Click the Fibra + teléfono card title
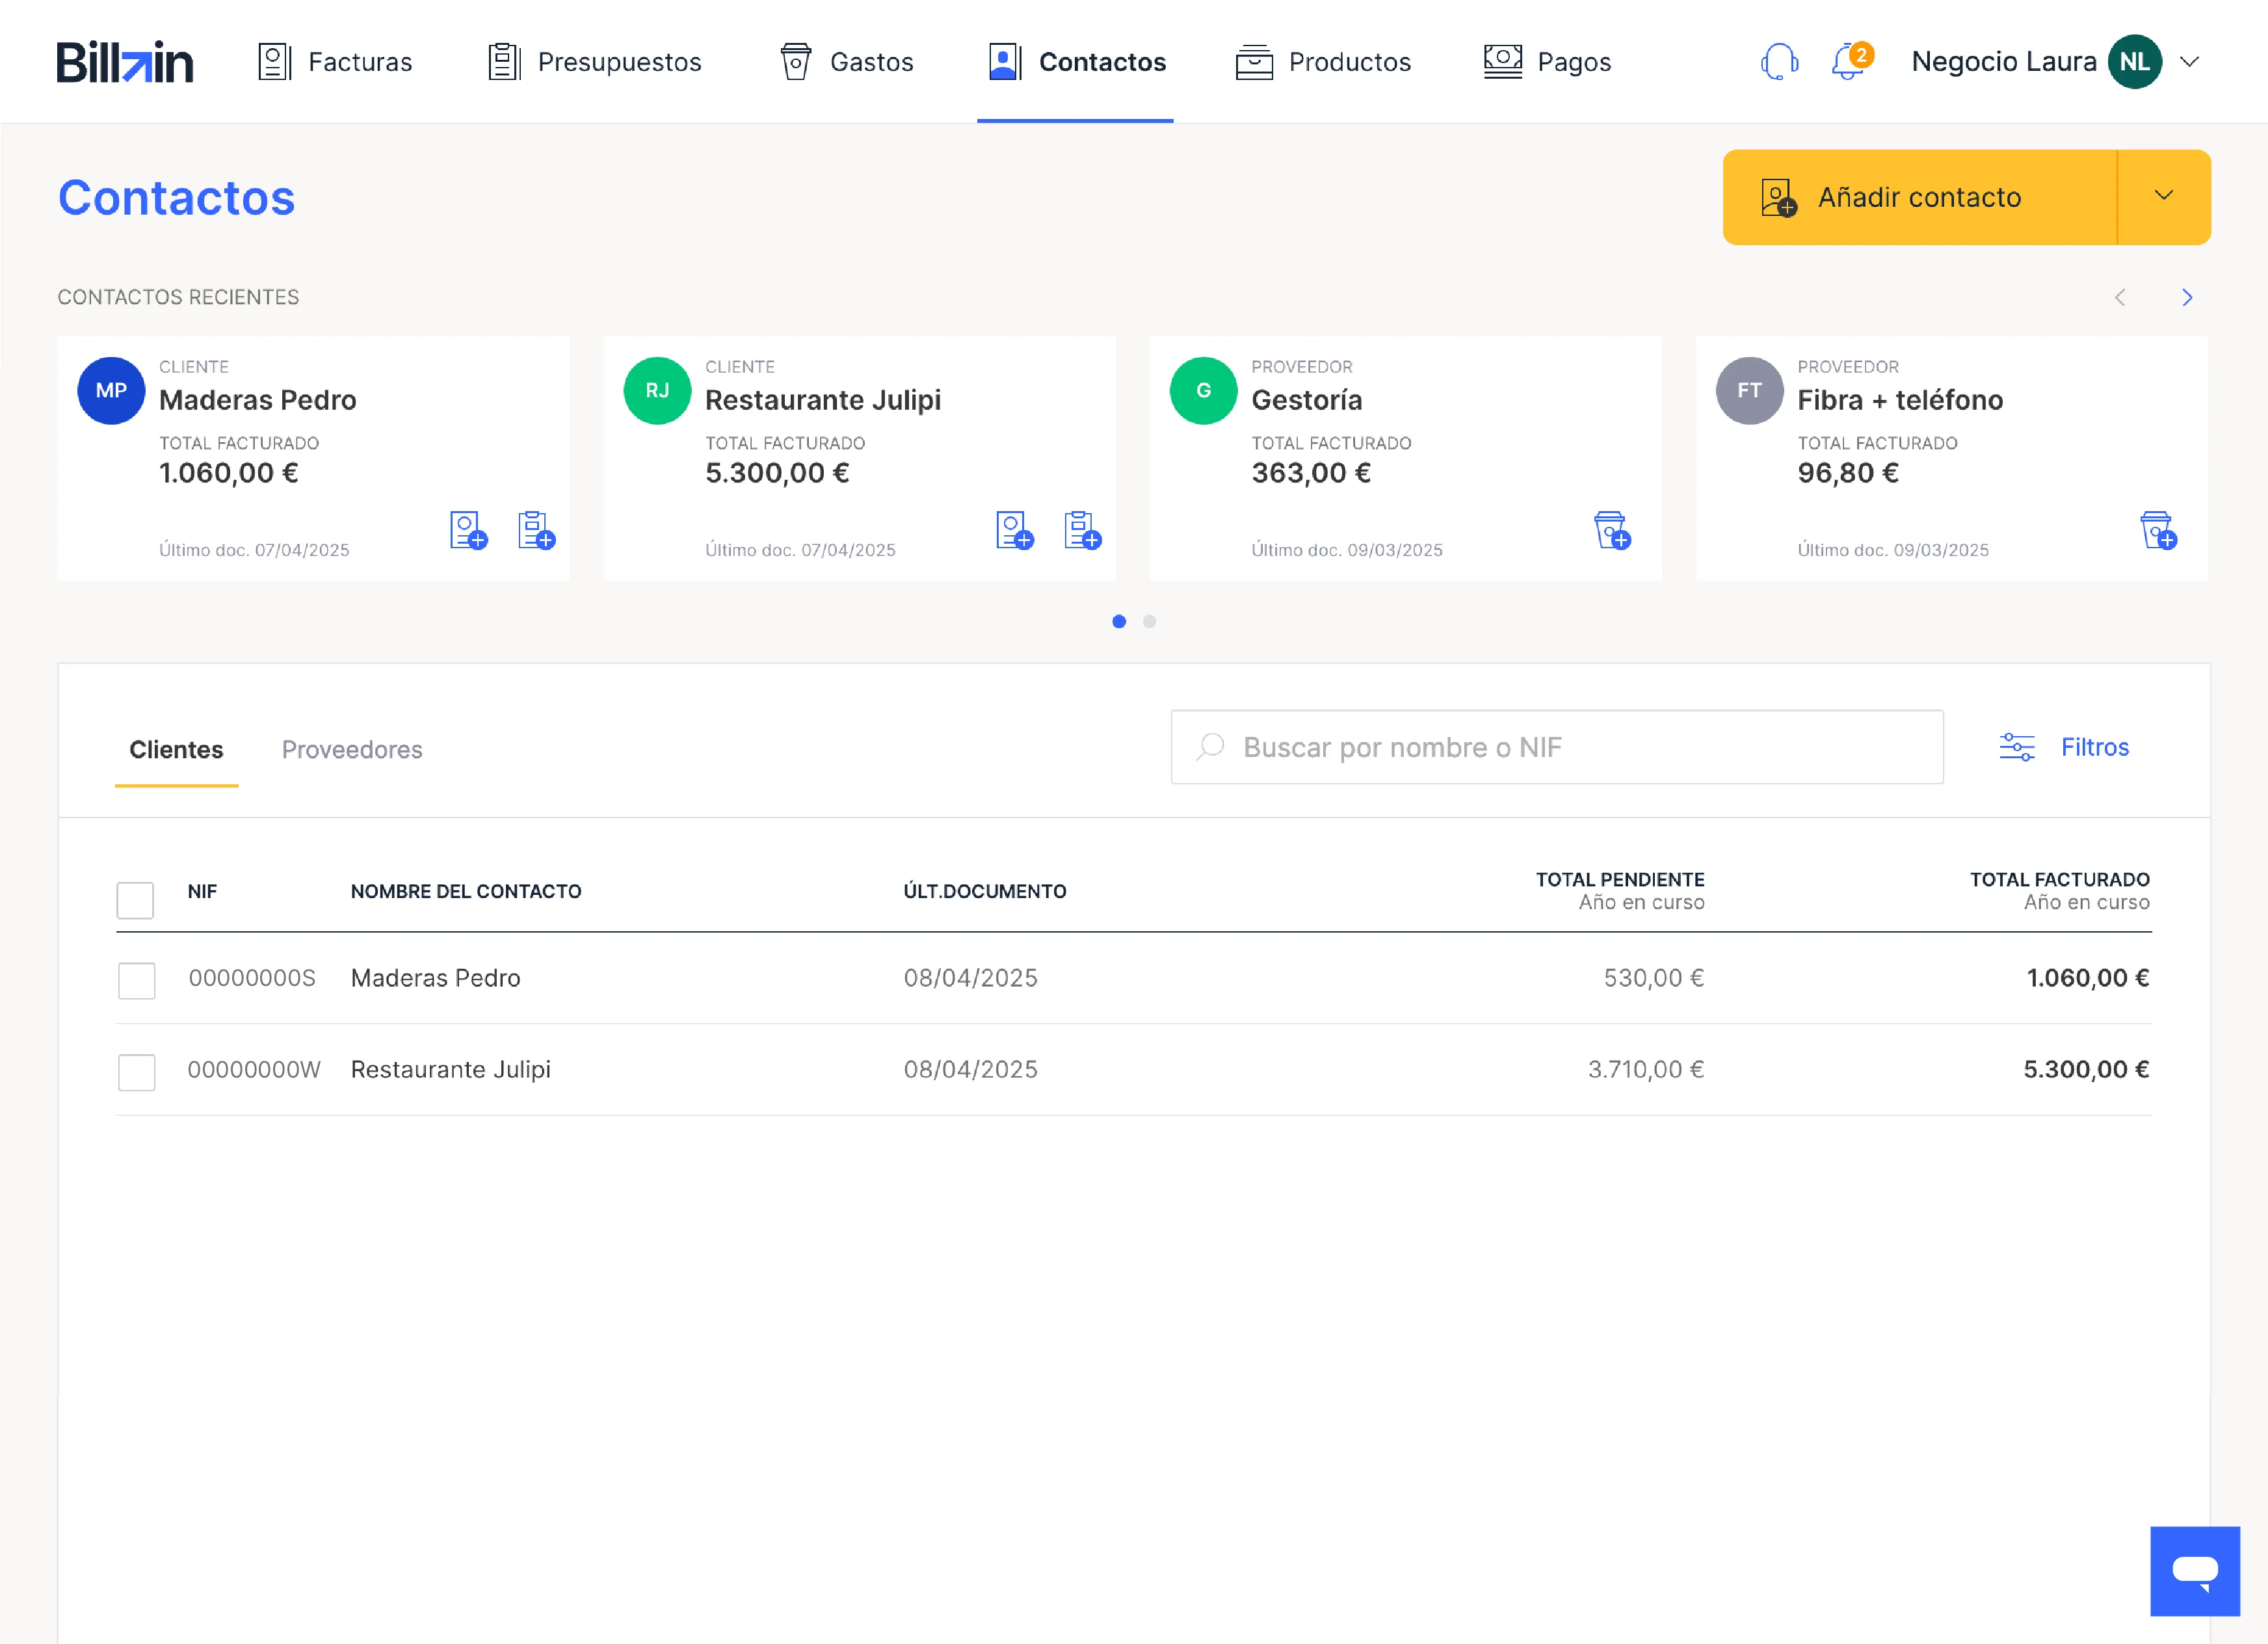 point(1900,400)
